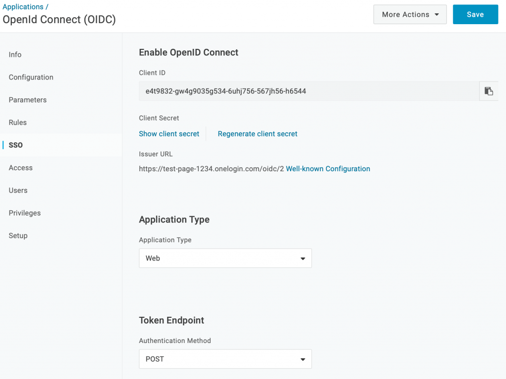Viewport: 506px width, 379px height.
Task: Copy the Client ID using the copy icon
Action: [x=489, y=91]
